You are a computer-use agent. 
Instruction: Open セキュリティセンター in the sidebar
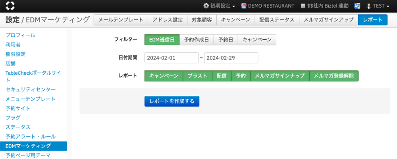tap(31, 89)
